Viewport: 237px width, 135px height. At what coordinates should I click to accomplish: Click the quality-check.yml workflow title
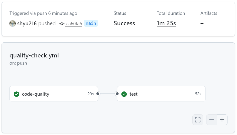coord(34,55)
